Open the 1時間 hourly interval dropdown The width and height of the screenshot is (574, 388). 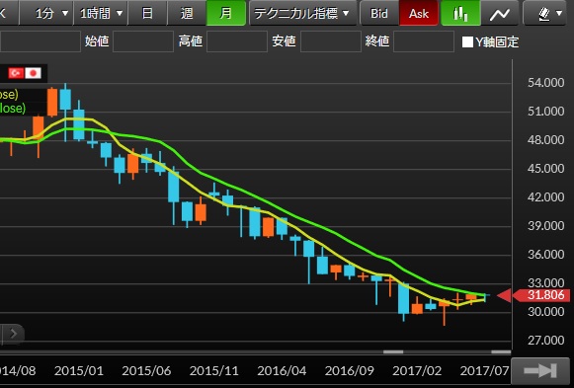pyautogui.click(x=101, y=13)
